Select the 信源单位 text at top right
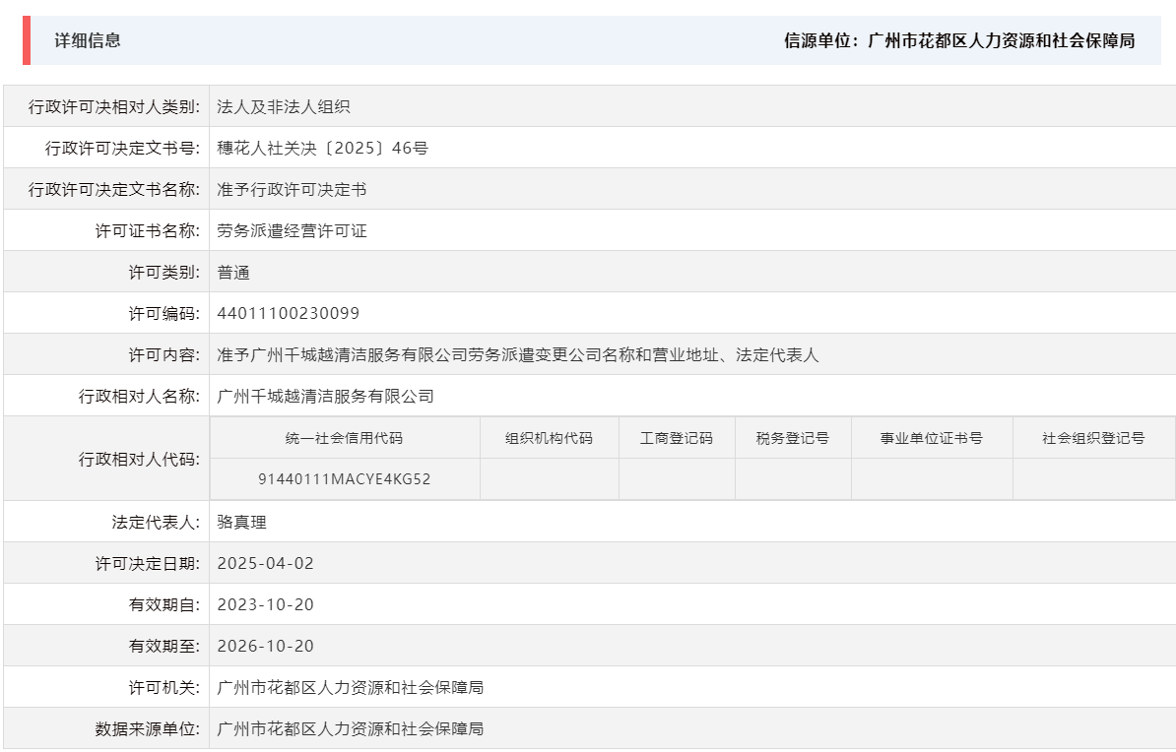This screenshot has height=752, width=1176. [x=958, y=42]
